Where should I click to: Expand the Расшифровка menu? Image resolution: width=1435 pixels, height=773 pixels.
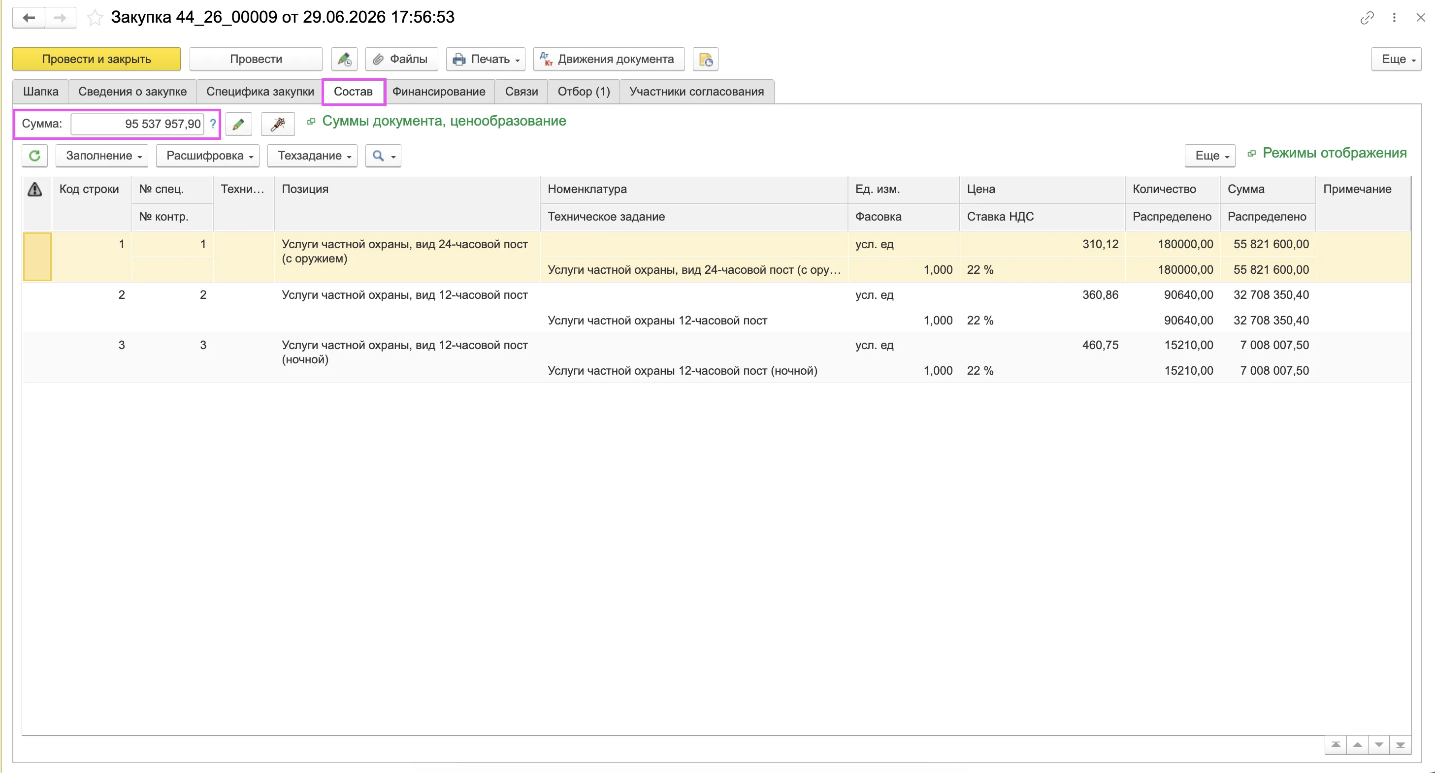[208, 156]
